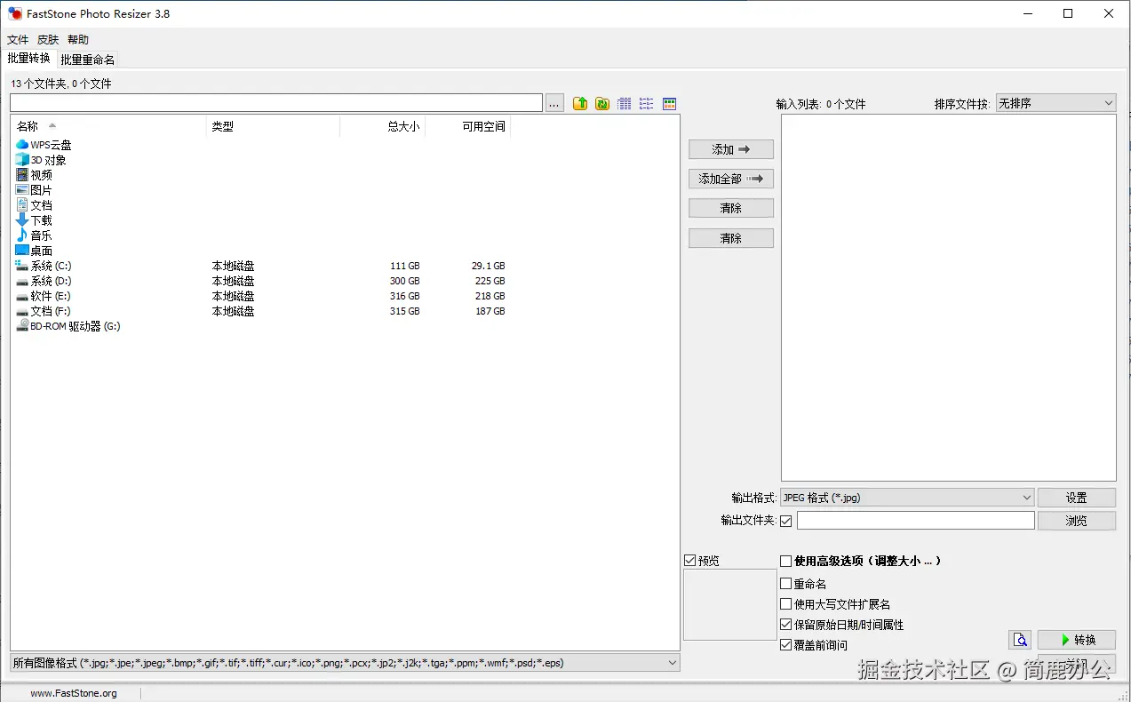
Task: Switch file browser to details view icon
Action: [625, 104]
